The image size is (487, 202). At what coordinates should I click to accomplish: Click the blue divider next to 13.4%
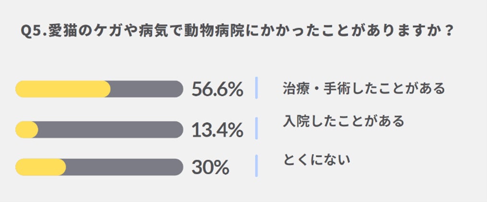click(x=257, y=128)
